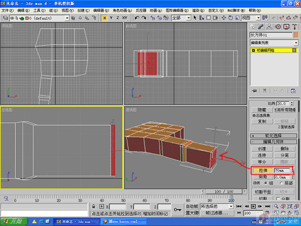Click the Set Key key icon
The image size is (301, 226).
click(x=178, y=210)
